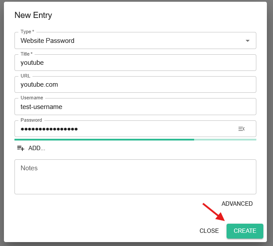This screenshot has width=273, height=246.
Task: Click the Title * field label
Action: [x=26, y=54]
